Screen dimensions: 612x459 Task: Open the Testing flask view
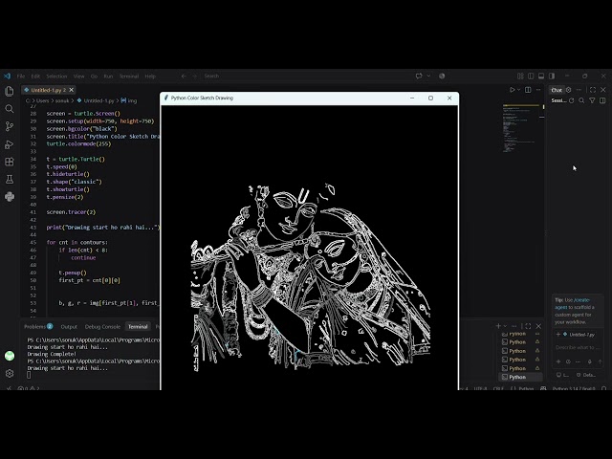[x=9, y=179]
